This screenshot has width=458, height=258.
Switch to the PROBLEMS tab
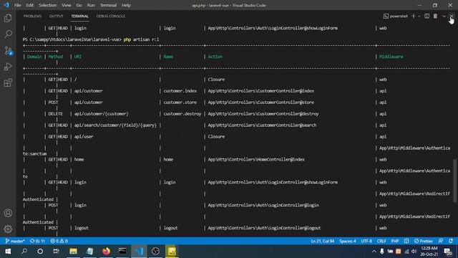pyautogui.click(x=32, y=16)
